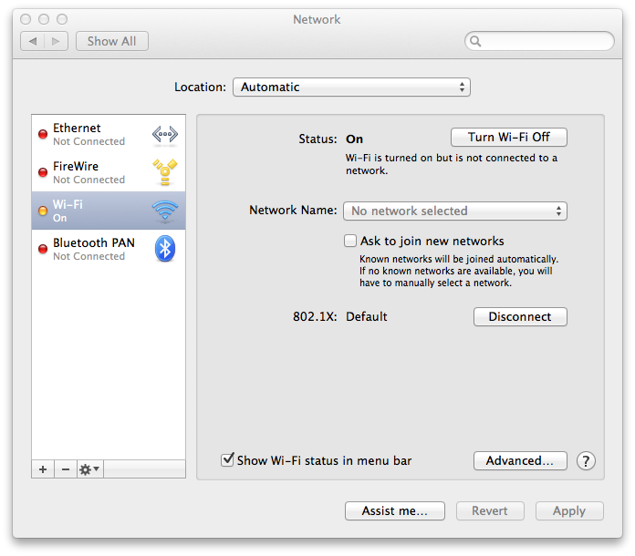Remove the selected service with minus button
Image resolution: width=635 pixels, height=556 pixels.
(66, 469)
